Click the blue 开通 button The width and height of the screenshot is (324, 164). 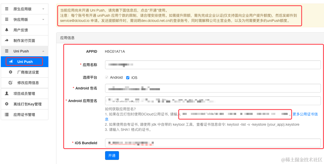pos(112,156)
